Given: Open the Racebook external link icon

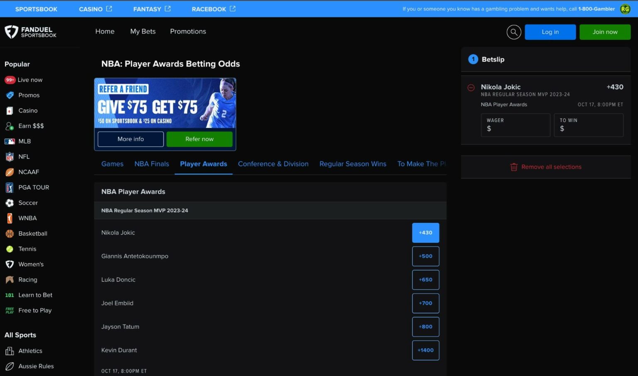Looking at the screenshot, I should (x=233, y=9).
